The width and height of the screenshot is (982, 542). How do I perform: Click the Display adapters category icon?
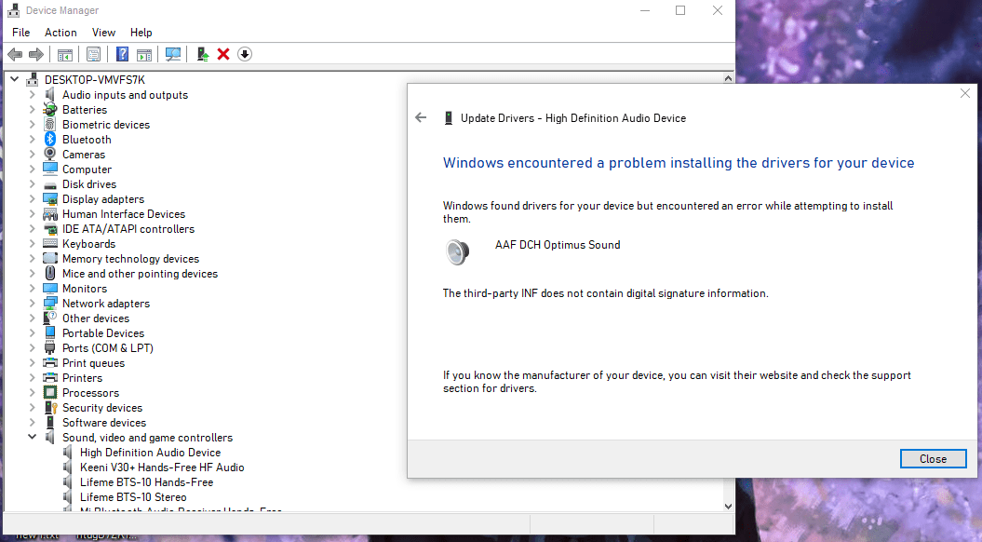coord(50,199)
